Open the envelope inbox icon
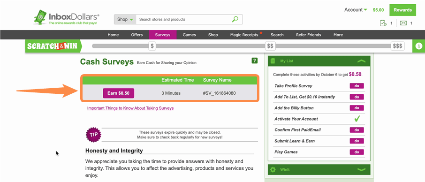The height and width of the screenshot is (182, 425). [403, 23]
